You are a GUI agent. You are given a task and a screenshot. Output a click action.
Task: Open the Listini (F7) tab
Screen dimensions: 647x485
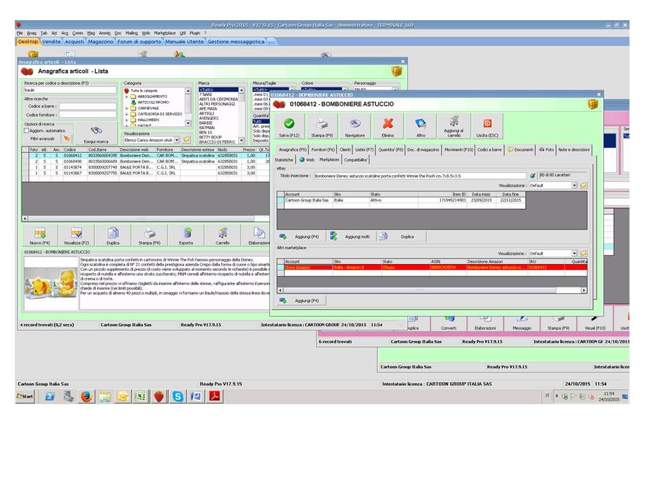click(365, 150)
